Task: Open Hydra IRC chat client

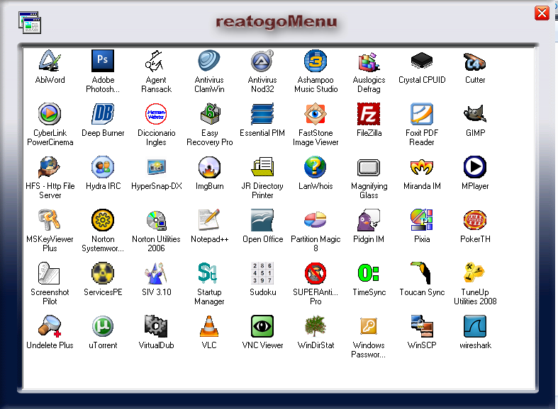Action: [x=103, y=167]
